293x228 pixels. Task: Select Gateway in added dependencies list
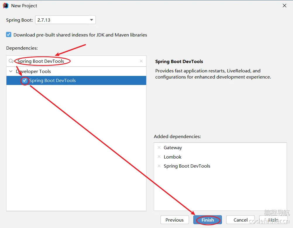tap(173, 148)
